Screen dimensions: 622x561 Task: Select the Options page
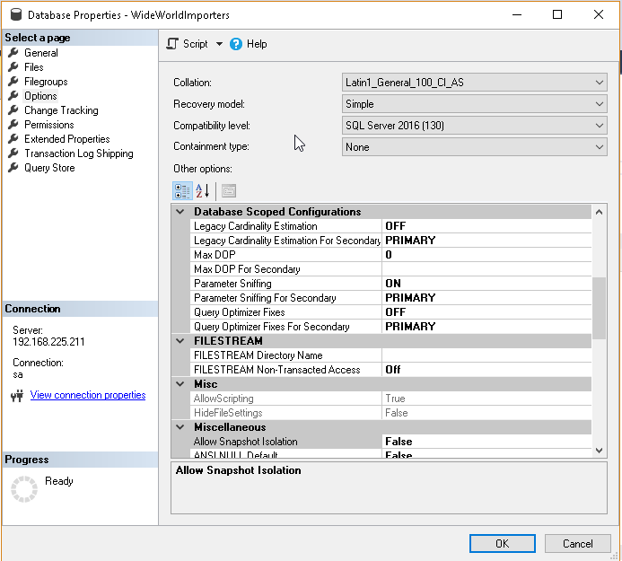click(40, 96)
